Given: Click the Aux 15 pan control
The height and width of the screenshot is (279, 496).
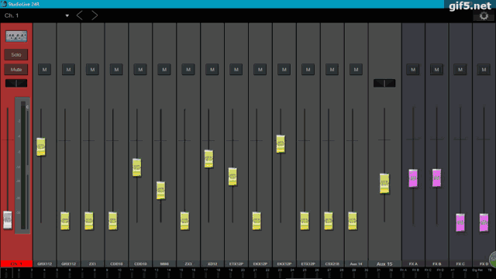Looking at the screenshot, I should tap(384, 83).
